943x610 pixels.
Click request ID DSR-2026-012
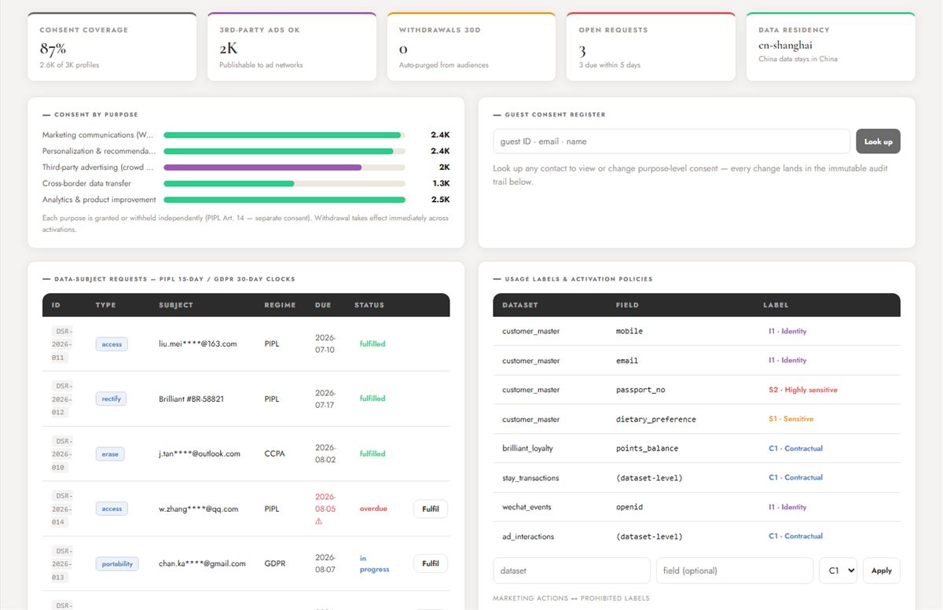61,399
